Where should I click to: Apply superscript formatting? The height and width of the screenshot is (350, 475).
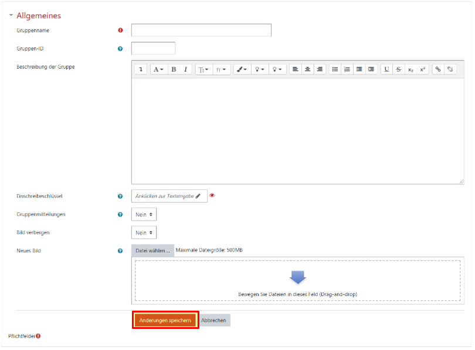click(x=423, y=69)
